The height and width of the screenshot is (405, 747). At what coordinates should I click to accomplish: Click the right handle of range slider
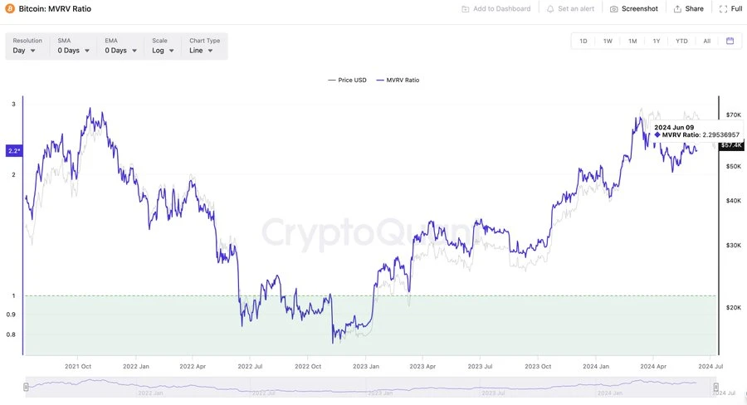(x=715, y=387)
